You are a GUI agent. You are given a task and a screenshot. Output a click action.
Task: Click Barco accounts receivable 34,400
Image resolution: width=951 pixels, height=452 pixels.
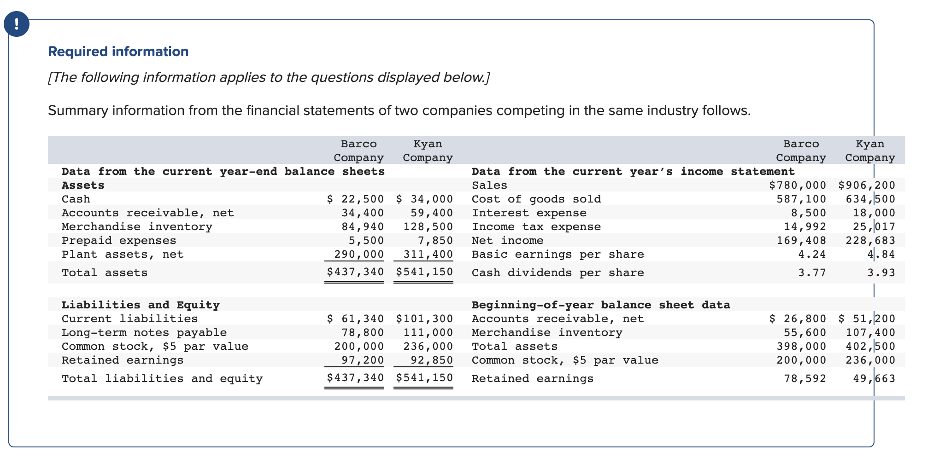point(363,213)
